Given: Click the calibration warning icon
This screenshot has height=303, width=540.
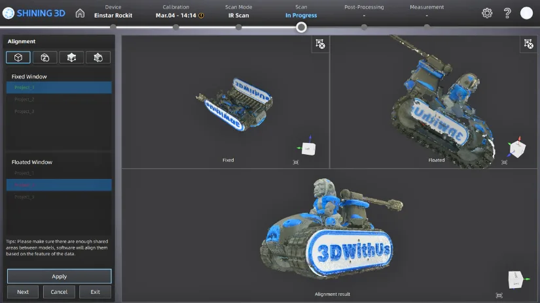Looking at the screenshot, I should click(201, 16).
